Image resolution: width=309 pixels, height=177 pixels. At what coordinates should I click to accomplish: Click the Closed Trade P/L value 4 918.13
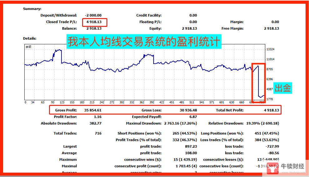click(x=94, y=22)
